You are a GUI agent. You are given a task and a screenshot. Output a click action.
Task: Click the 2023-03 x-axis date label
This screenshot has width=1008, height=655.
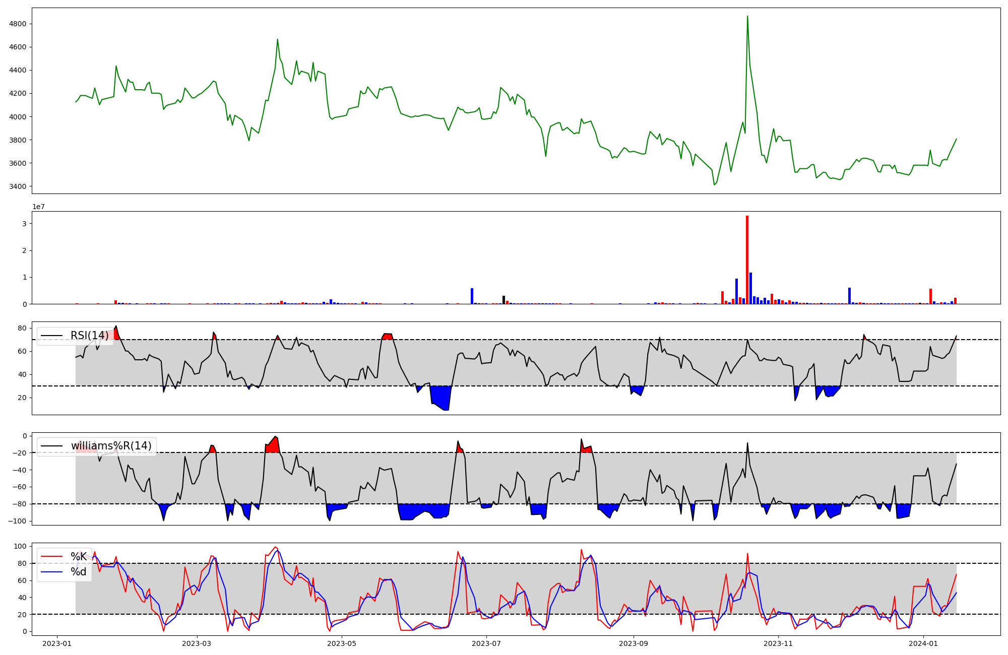click(197, 643)
